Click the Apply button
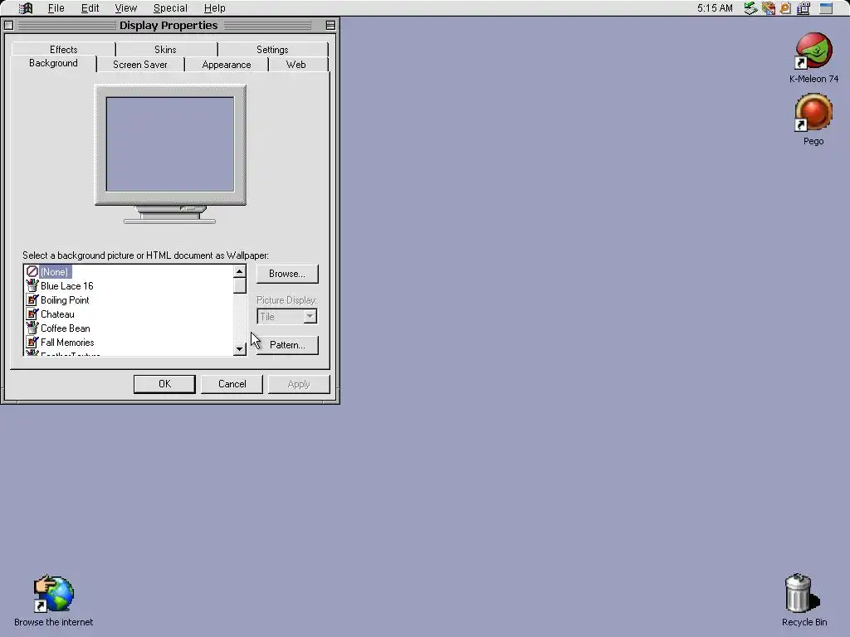The image size is (850, 637). (x=299, y=384)
